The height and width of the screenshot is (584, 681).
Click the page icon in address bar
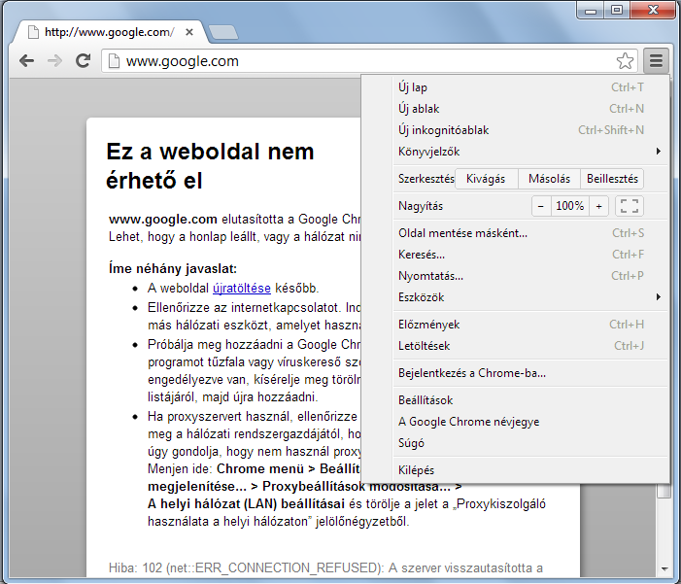(114, 61)
